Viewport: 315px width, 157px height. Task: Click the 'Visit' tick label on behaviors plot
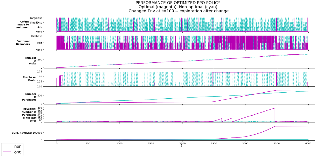pyautogui.click(x=39, y=43)
